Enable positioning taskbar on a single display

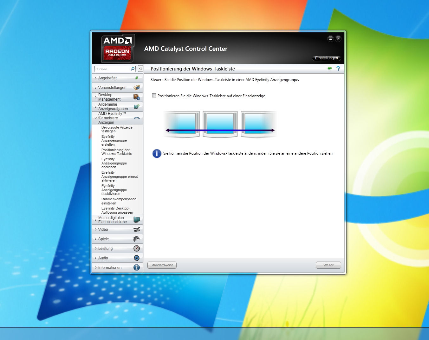[154, 96]
